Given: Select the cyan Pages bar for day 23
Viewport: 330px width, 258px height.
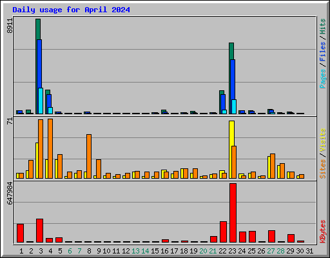Looking at the screenshot, I should pos(234,106).
